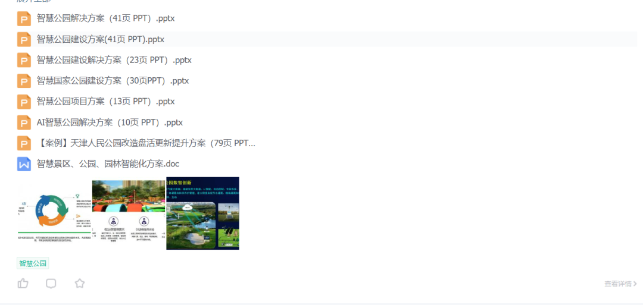The height and width of the screenshot is (305, 643).
Task: Open 【案例】天津人民公园改造盘活更新提升方案 file
Action: [x=146, y=143]
